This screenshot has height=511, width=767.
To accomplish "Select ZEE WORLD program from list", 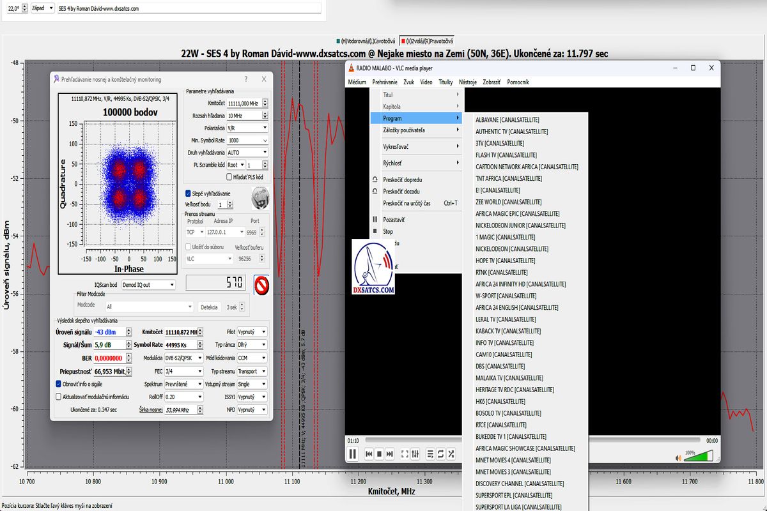I will tap(508, 202).
